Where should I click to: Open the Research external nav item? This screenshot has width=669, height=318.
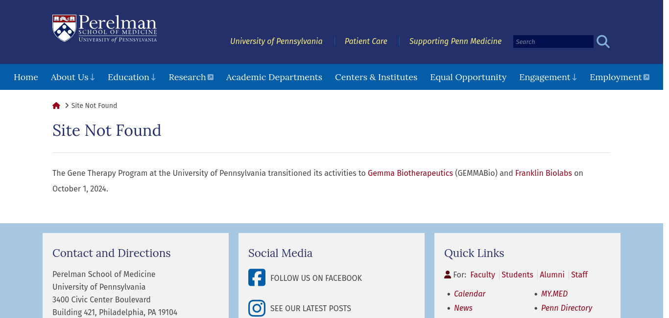191,77
